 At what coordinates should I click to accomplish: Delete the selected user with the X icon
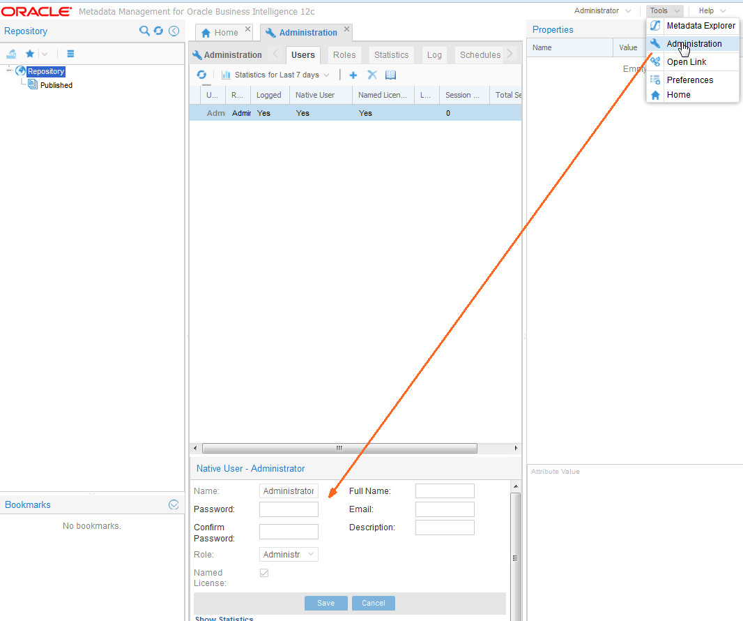(x=372, y=75)
